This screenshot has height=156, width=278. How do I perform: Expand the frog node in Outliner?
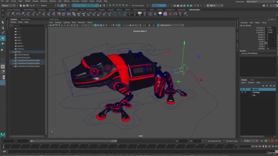click(13, 52)
